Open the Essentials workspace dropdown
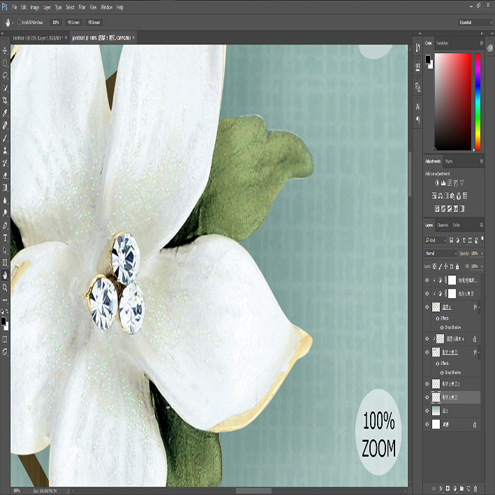The image size is (495, 495). point(475,22)
